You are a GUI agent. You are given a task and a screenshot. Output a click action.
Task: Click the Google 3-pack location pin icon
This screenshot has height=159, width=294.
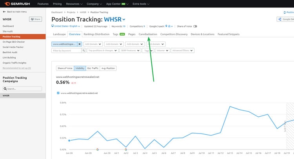coord(166,26)
